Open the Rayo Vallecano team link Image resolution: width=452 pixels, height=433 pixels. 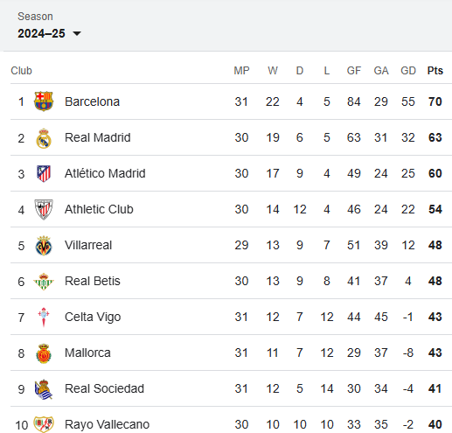[107, 424]
